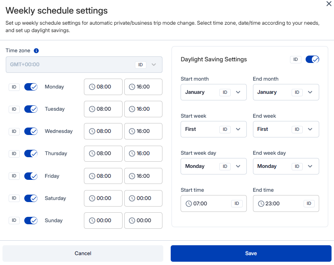Close the Weekly schedule settings dialog
The width and height of the screenshot is (334, 265).
pyautogui.click(x=328, y=4)
